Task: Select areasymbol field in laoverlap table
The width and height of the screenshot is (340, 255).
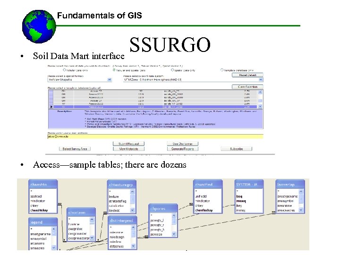Action: 285,201
